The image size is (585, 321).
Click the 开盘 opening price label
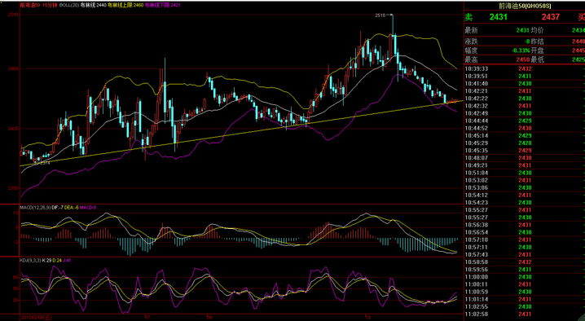[538, 51]
